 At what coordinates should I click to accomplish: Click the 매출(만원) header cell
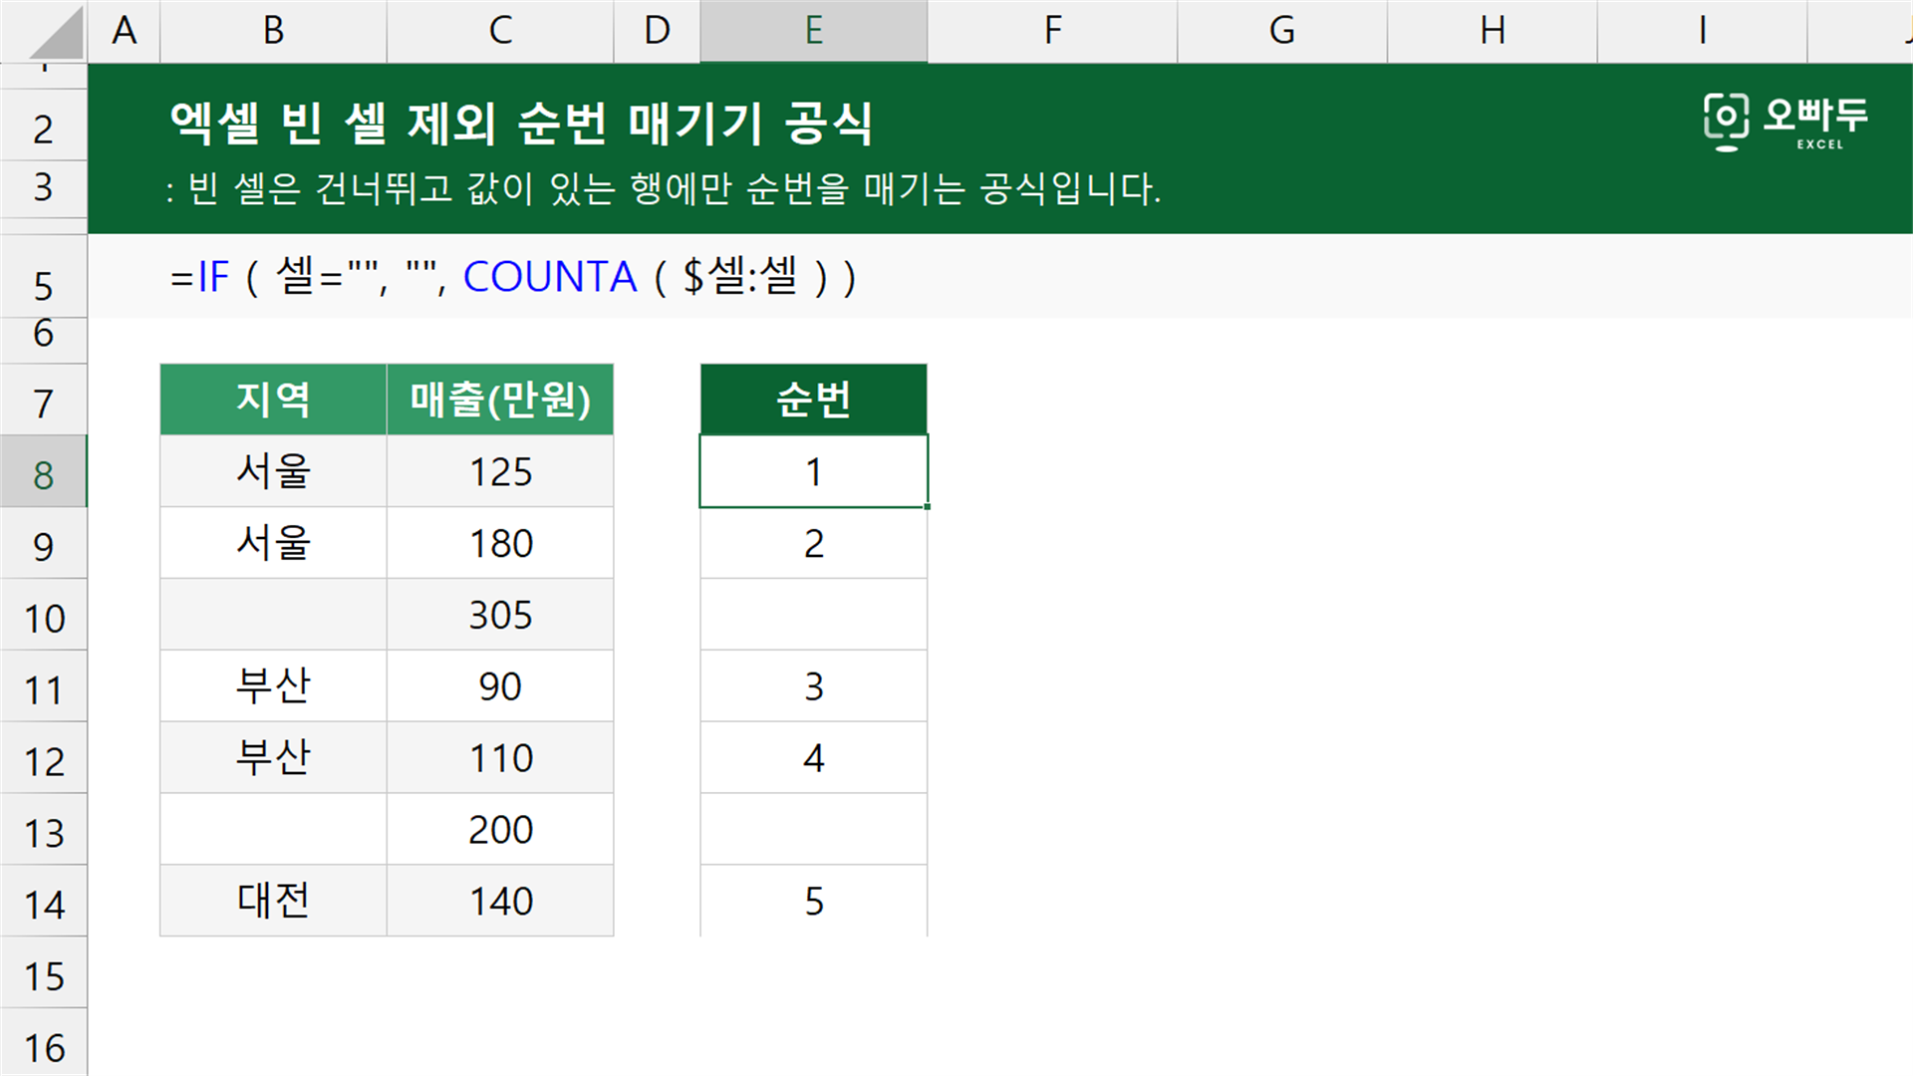click(500, 400)
